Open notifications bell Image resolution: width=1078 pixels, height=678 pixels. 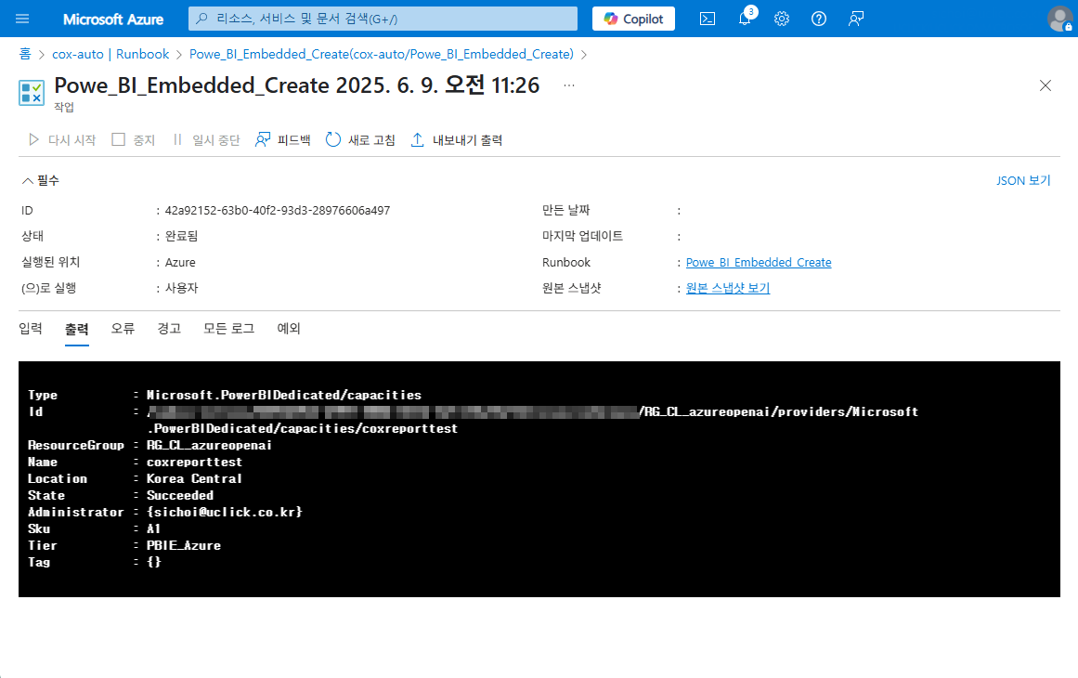point(745,19)
